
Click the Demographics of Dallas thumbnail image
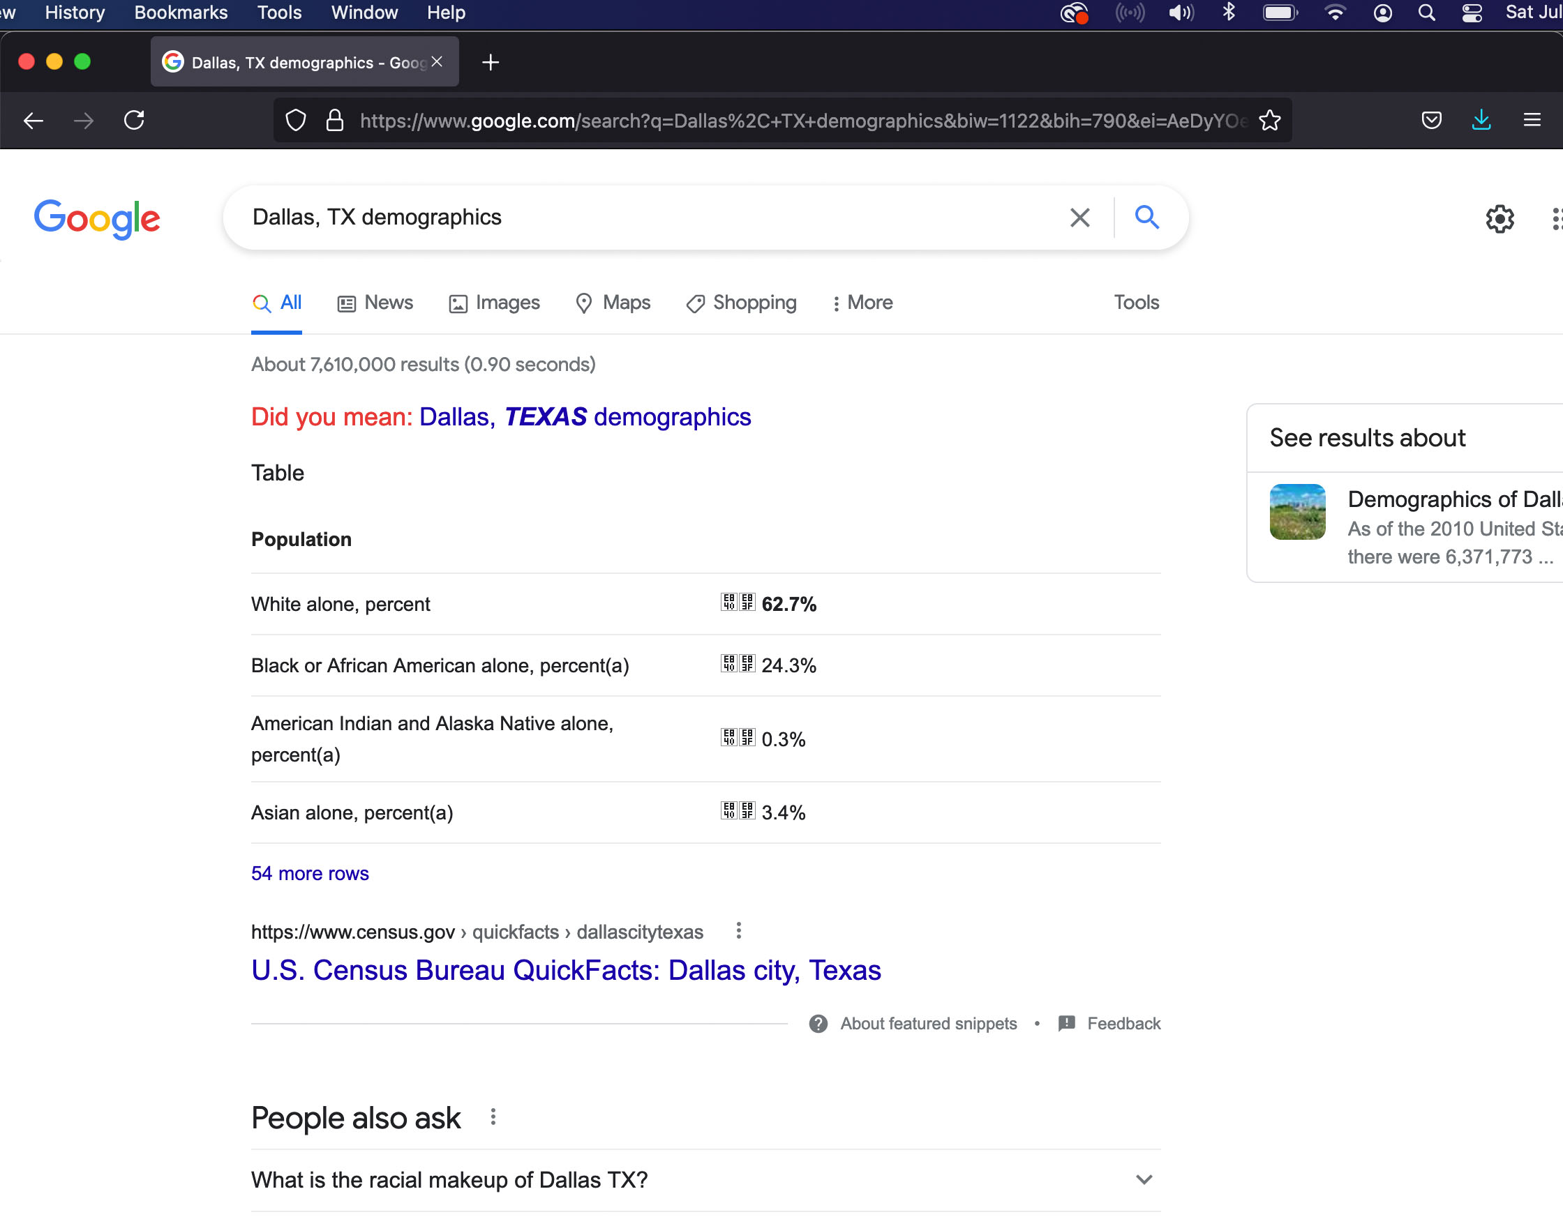tap(1297, 512)
